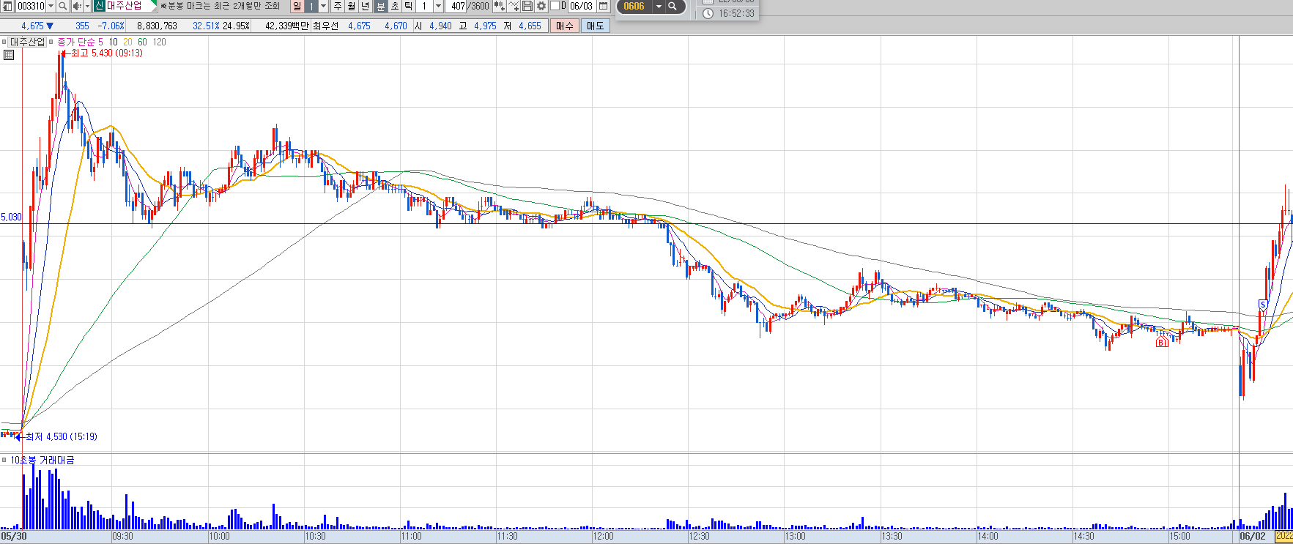Click the speaker sound icon
1293x544 pixels.
point(77,6)
